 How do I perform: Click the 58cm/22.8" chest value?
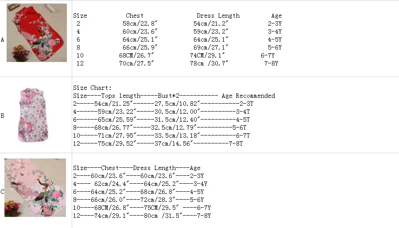click(x=140, y=23)
